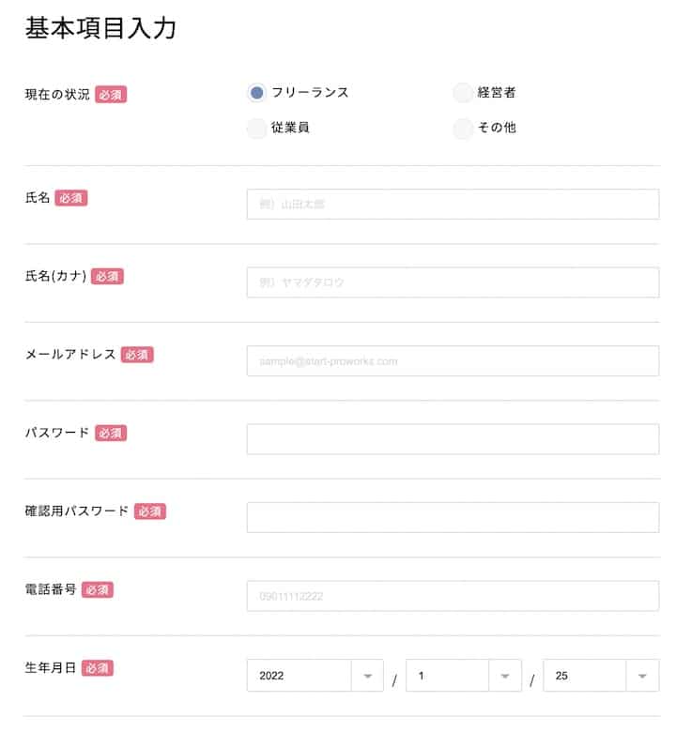Click the day dropdown arrow icon
Image resolution: width=676 pixels, height=732 pixels.
click(x=642, y=676)
